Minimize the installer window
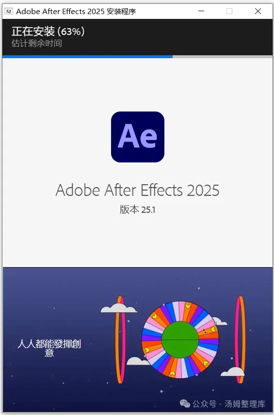Screen dimensions: 274x415 click(201, 11)
